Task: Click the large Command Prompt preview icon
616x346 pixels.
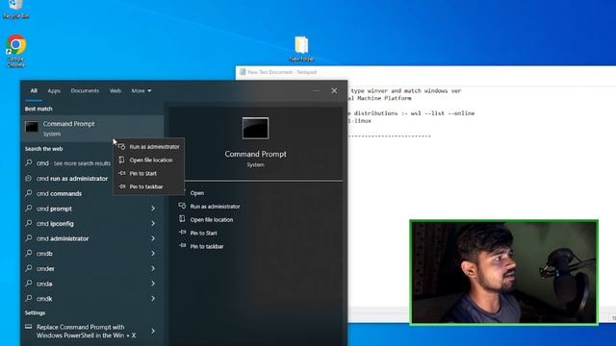Action: pos(255,128)
